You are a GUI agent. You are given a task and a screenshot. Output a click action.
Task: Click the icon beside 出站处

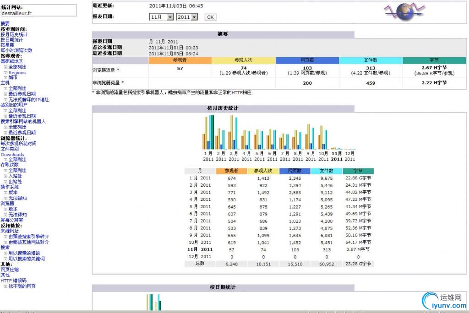coord(5,182)
